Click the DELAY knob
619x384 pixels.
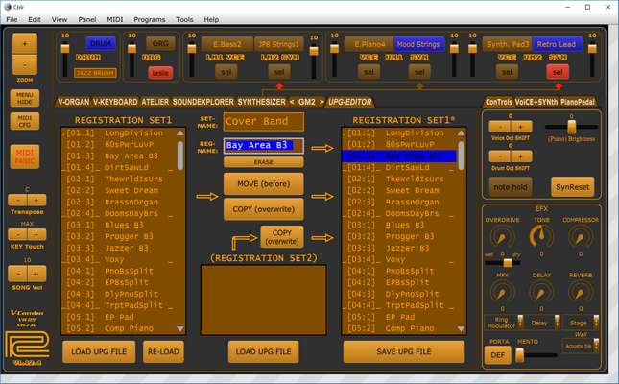tap(541, 293)
